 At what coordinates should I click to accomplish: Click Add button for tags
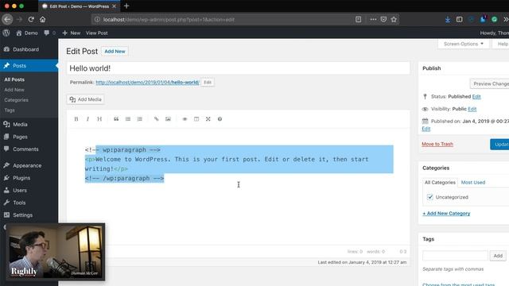[x=498, y=256]
